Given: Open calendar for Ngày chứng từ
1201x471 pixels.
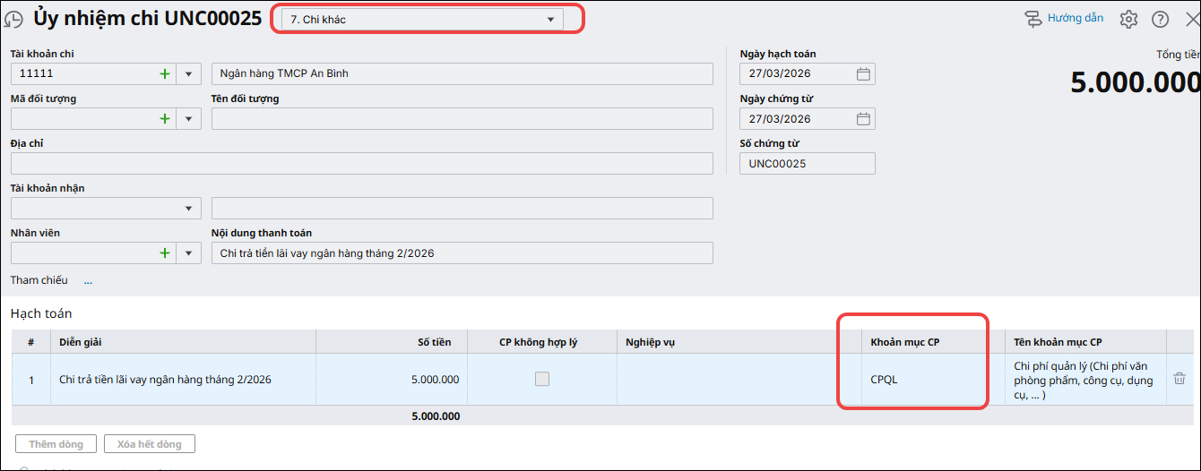Looking at the screenshot, I should pos(863,118).
